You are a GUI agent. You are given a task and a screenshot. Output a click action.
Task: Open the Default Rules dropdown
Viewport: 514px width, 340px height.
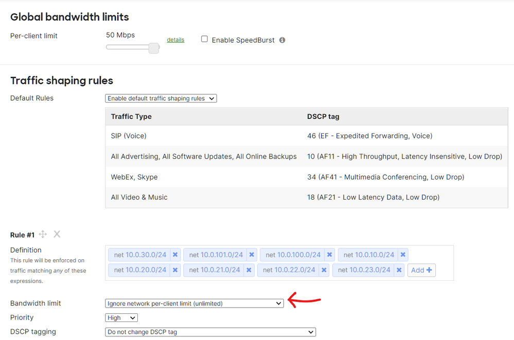161,98
